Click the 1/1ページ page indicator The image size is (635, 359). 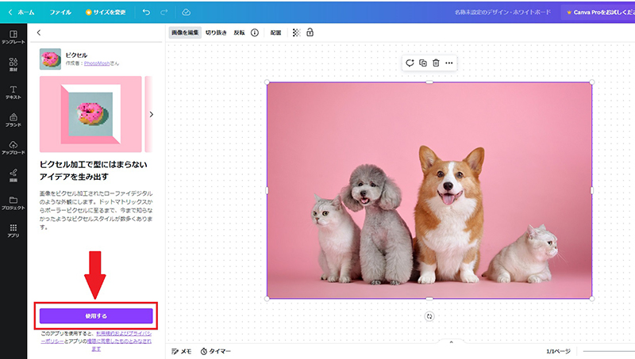point(558,351)
